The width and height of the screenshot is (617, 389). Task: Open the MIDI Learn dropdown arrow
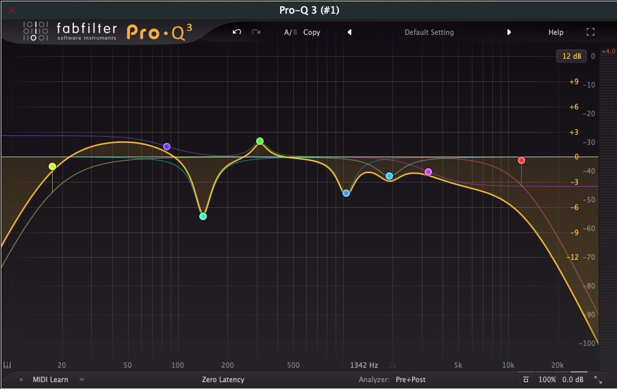[82, 379]
